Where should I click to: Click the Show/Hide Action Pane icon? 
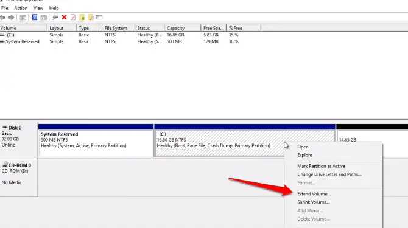(x=44, y=18)
